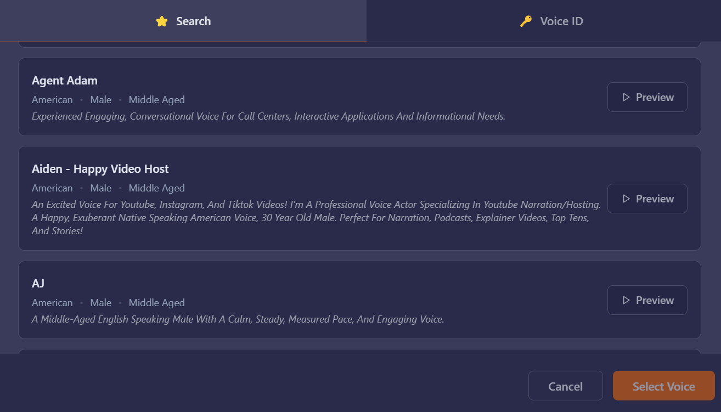Click the play triangle icon for Agent Adam

coord(626,97)
